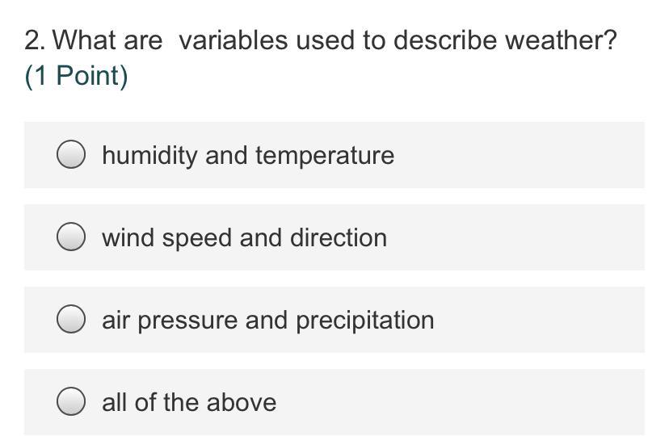
Task: Mark the 'all of the above' radio button
Action: pos(71,402)
